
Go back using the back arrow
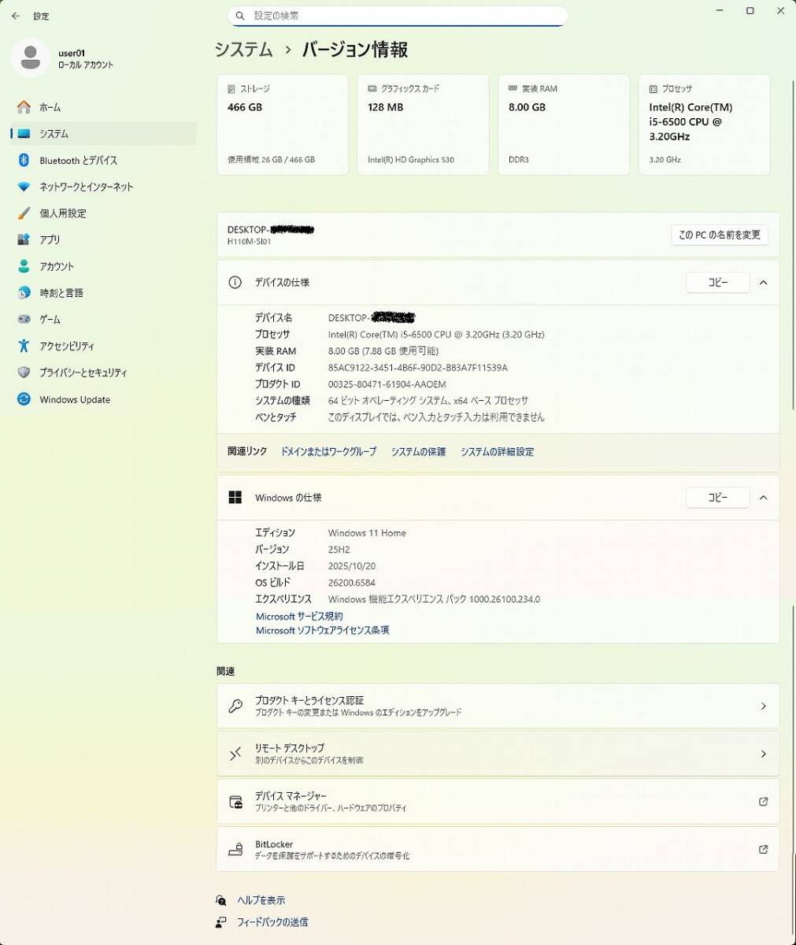coord(16,16)
